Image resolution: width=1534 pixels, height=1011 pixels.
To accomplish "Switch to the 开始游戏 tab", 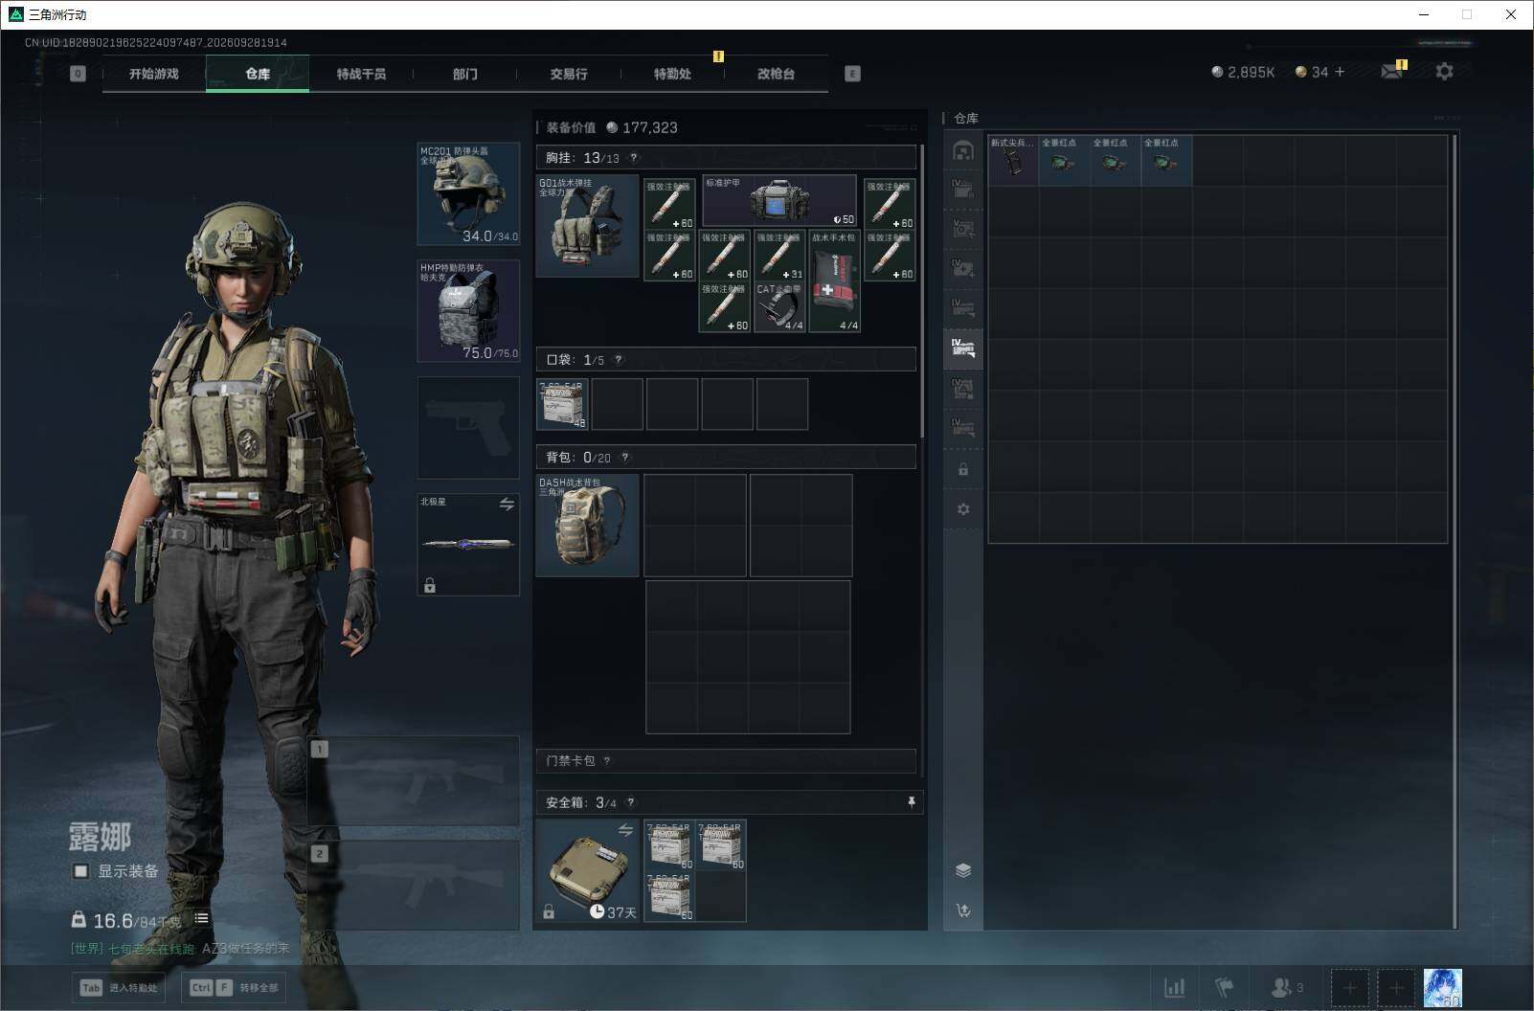I will [154, 74].
